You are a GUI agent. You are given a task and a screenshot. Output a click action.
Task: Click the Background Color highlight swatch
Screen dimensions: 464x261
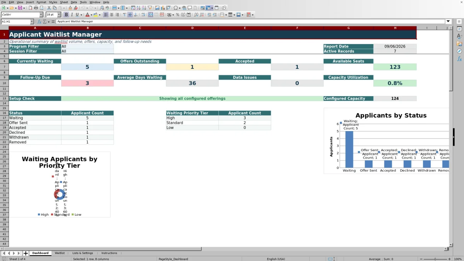click(x=96, y=15)
